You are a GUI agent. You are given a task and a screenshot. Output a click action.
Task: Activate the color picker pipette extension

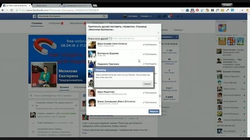click(227, 10)
